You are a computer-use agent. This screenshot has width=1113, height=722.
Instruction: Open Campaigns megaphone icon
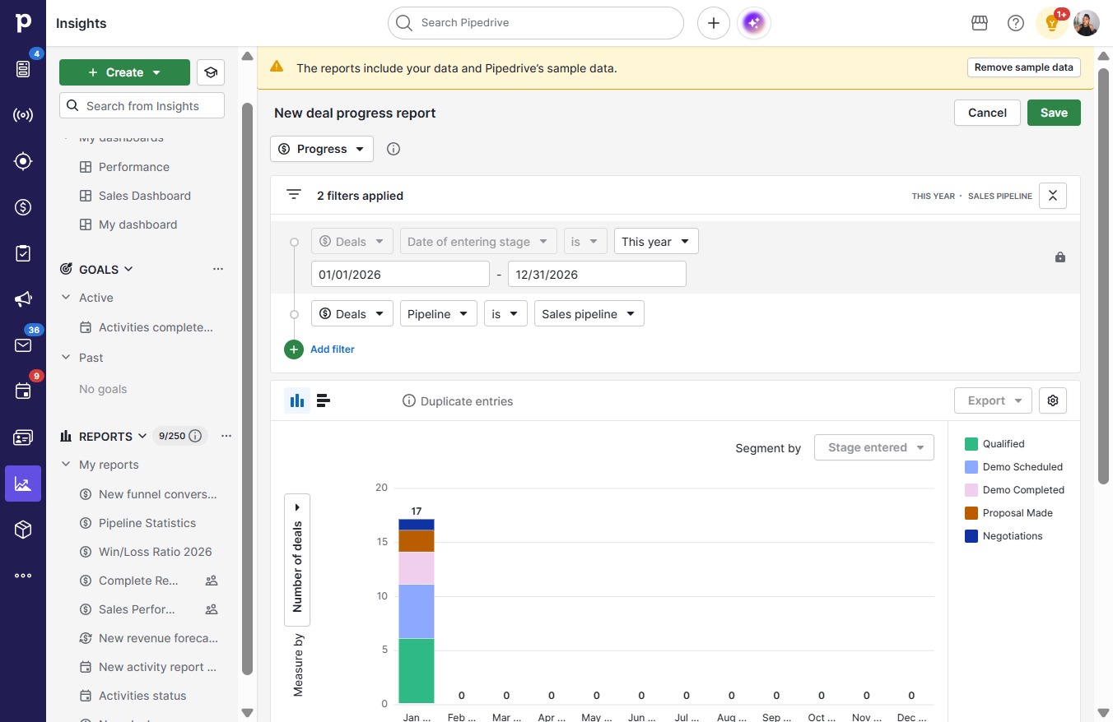click(23, 299)
